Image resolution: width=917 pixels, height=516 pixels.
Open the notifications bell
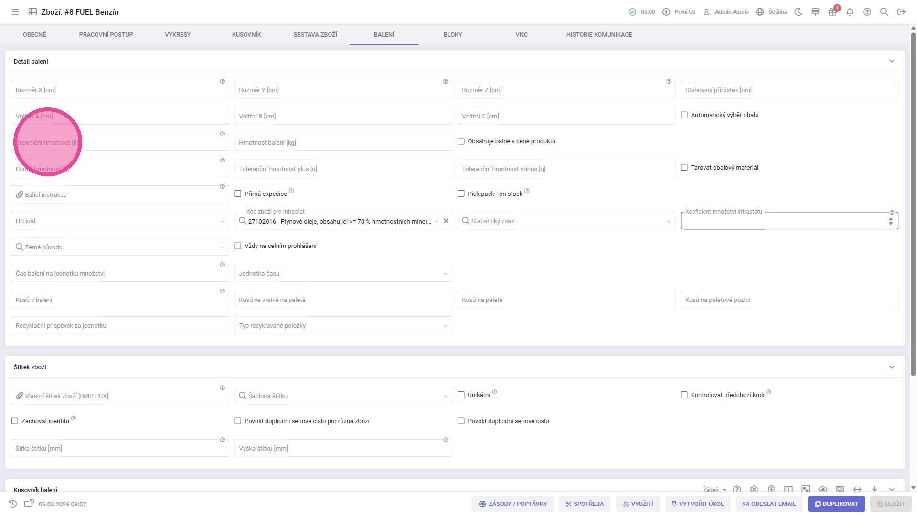[850, 12]
